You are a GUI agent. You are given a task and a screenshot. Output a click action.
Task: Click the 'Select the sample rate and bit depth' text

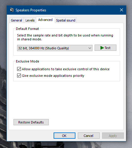click(65, 37)
